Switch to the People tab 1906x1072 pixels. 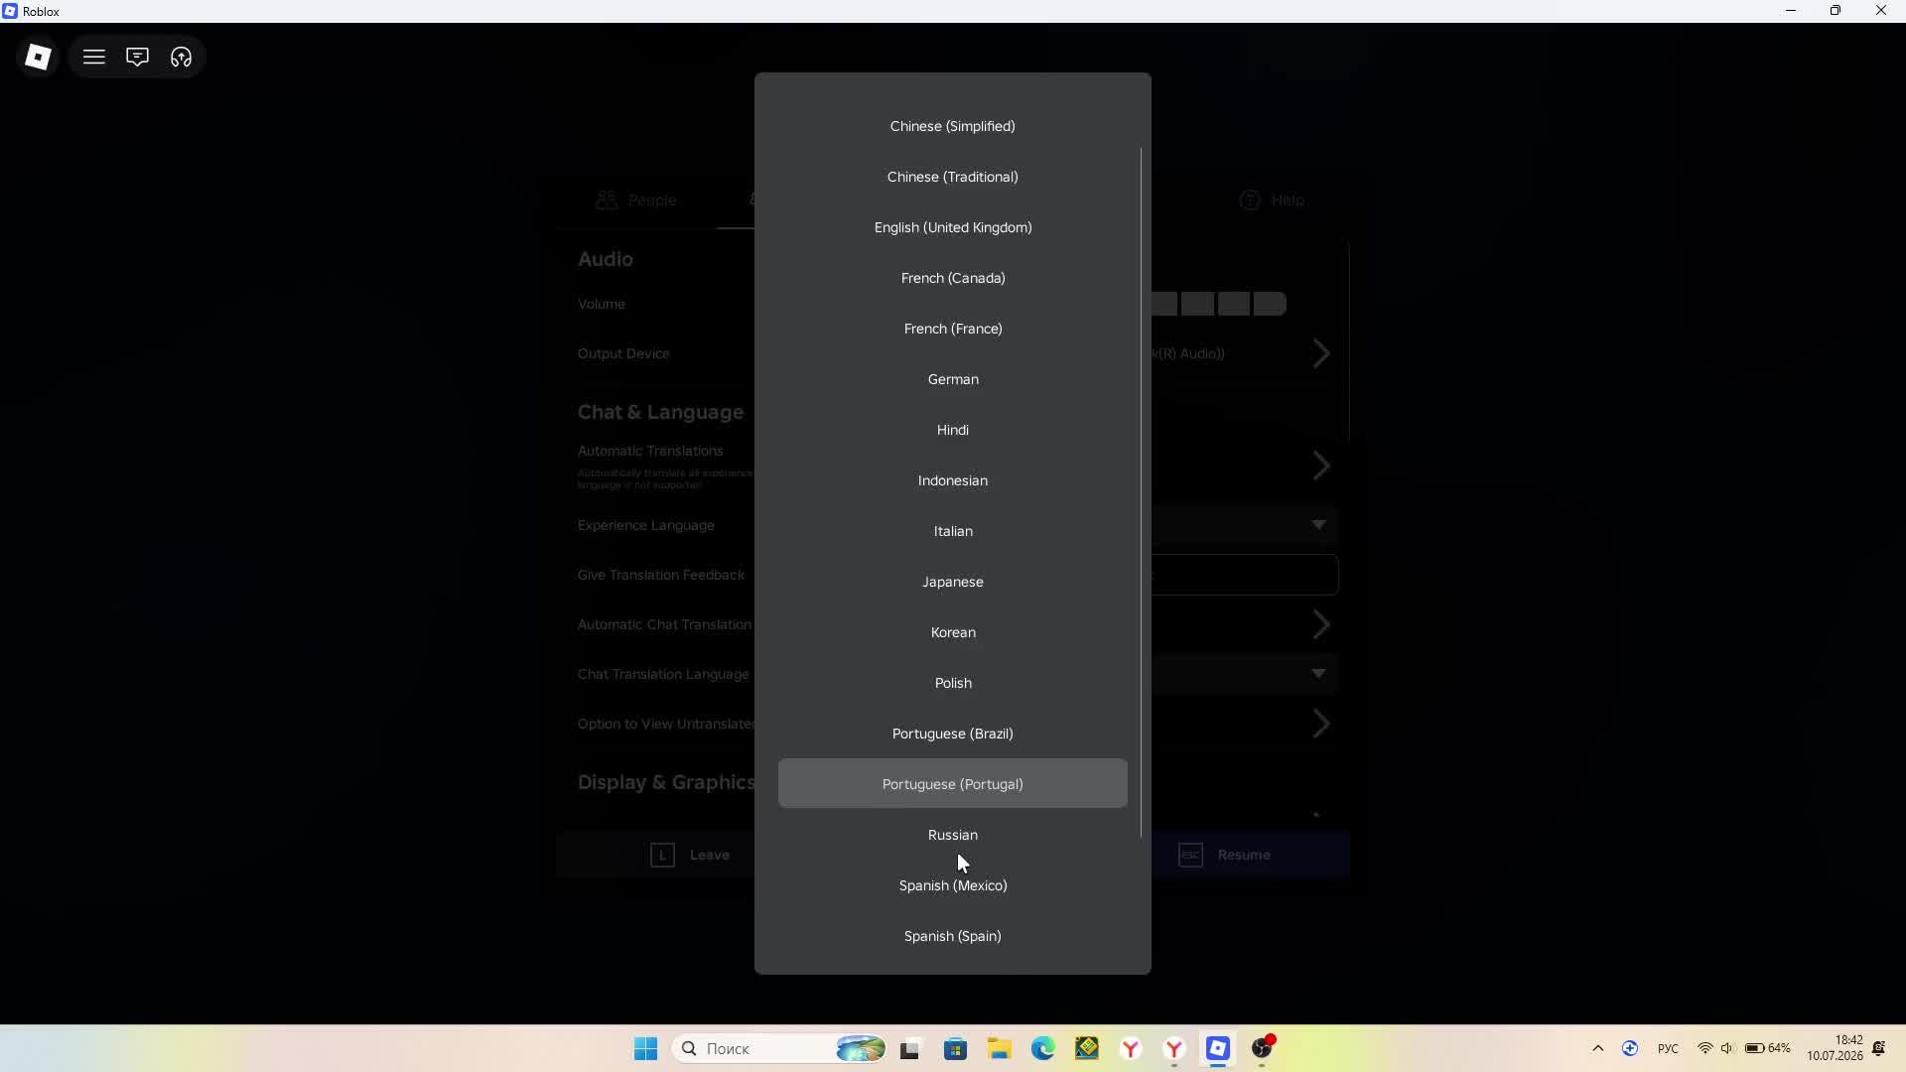coord(636,200)
